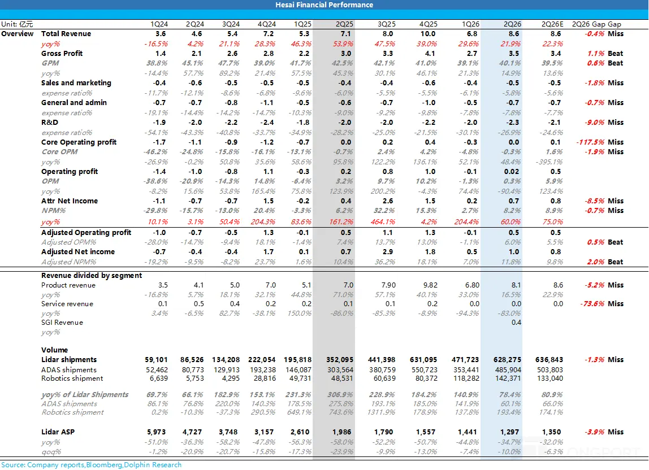Click the Service revenue row label
Screen dimensions: 649x470
click(x=67, y=304)
